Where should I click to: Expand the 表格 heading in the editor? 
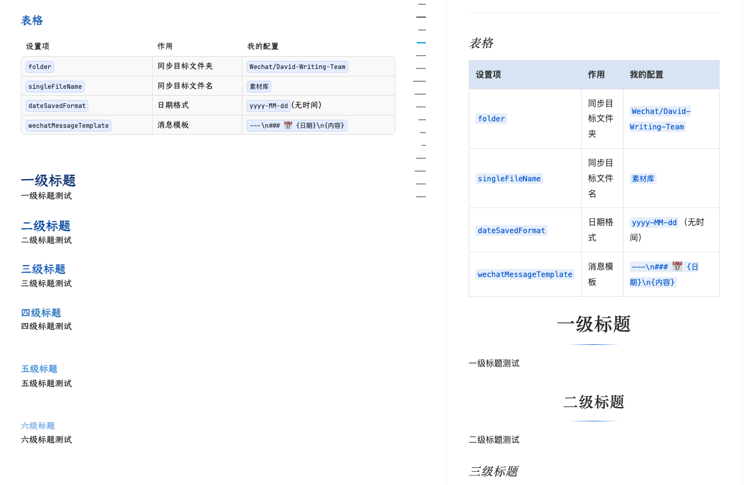pos(32,20)
